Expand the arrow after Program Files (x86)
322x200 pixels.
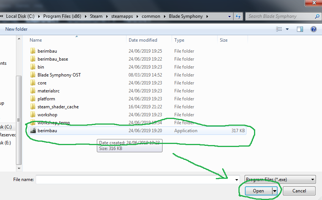(x=86, y=16)
